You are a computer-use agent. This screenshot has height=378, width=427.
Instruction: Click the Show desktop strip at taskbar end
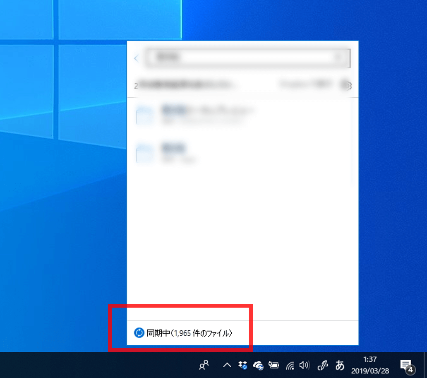[x=425, y=365]
